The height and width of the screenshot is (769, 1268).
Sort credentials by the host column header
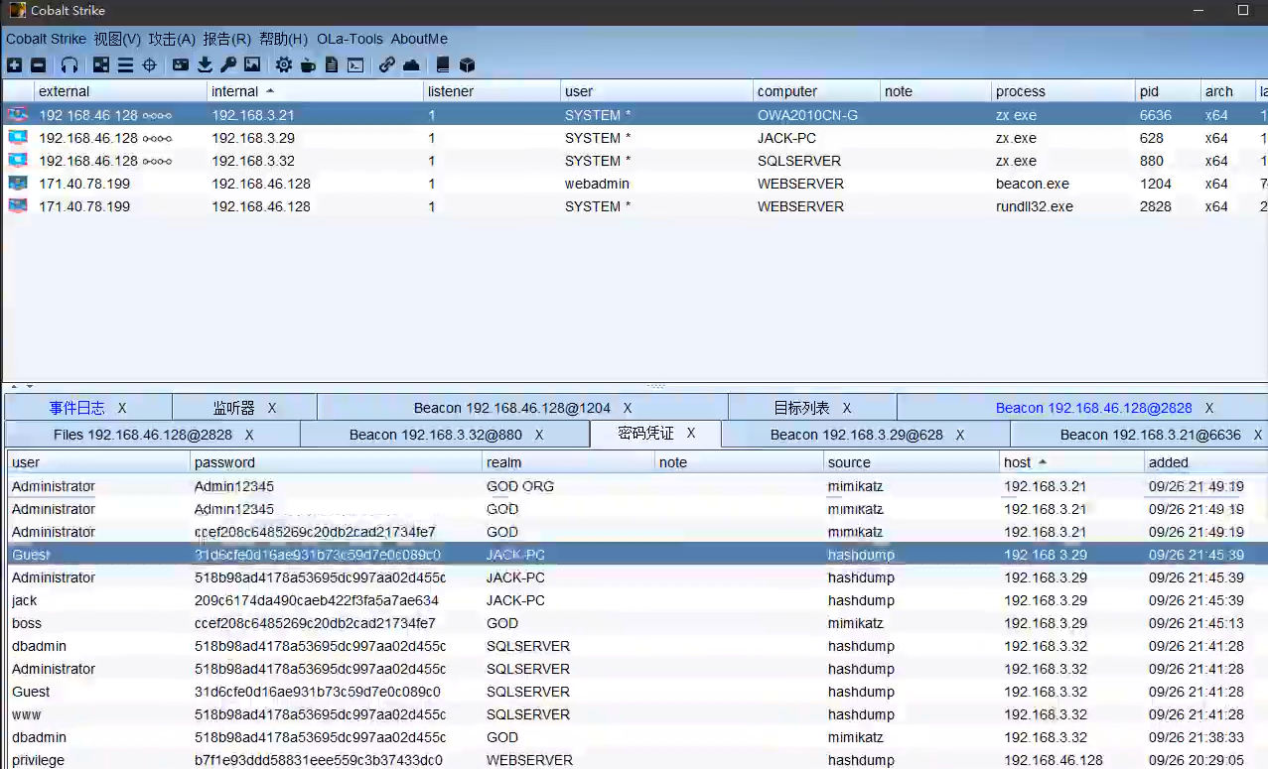tap(1018, 462)
